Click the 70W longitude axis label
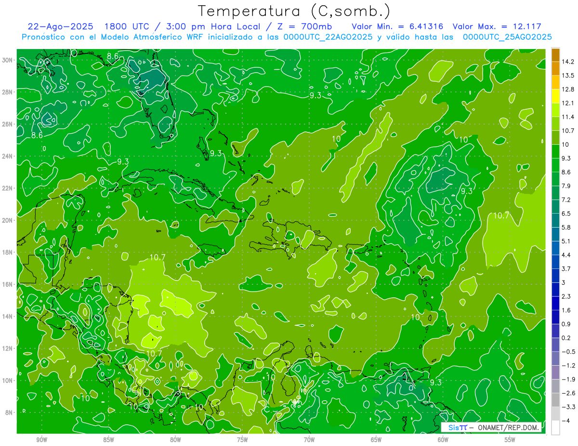The image size is (578, 446). 309,440
